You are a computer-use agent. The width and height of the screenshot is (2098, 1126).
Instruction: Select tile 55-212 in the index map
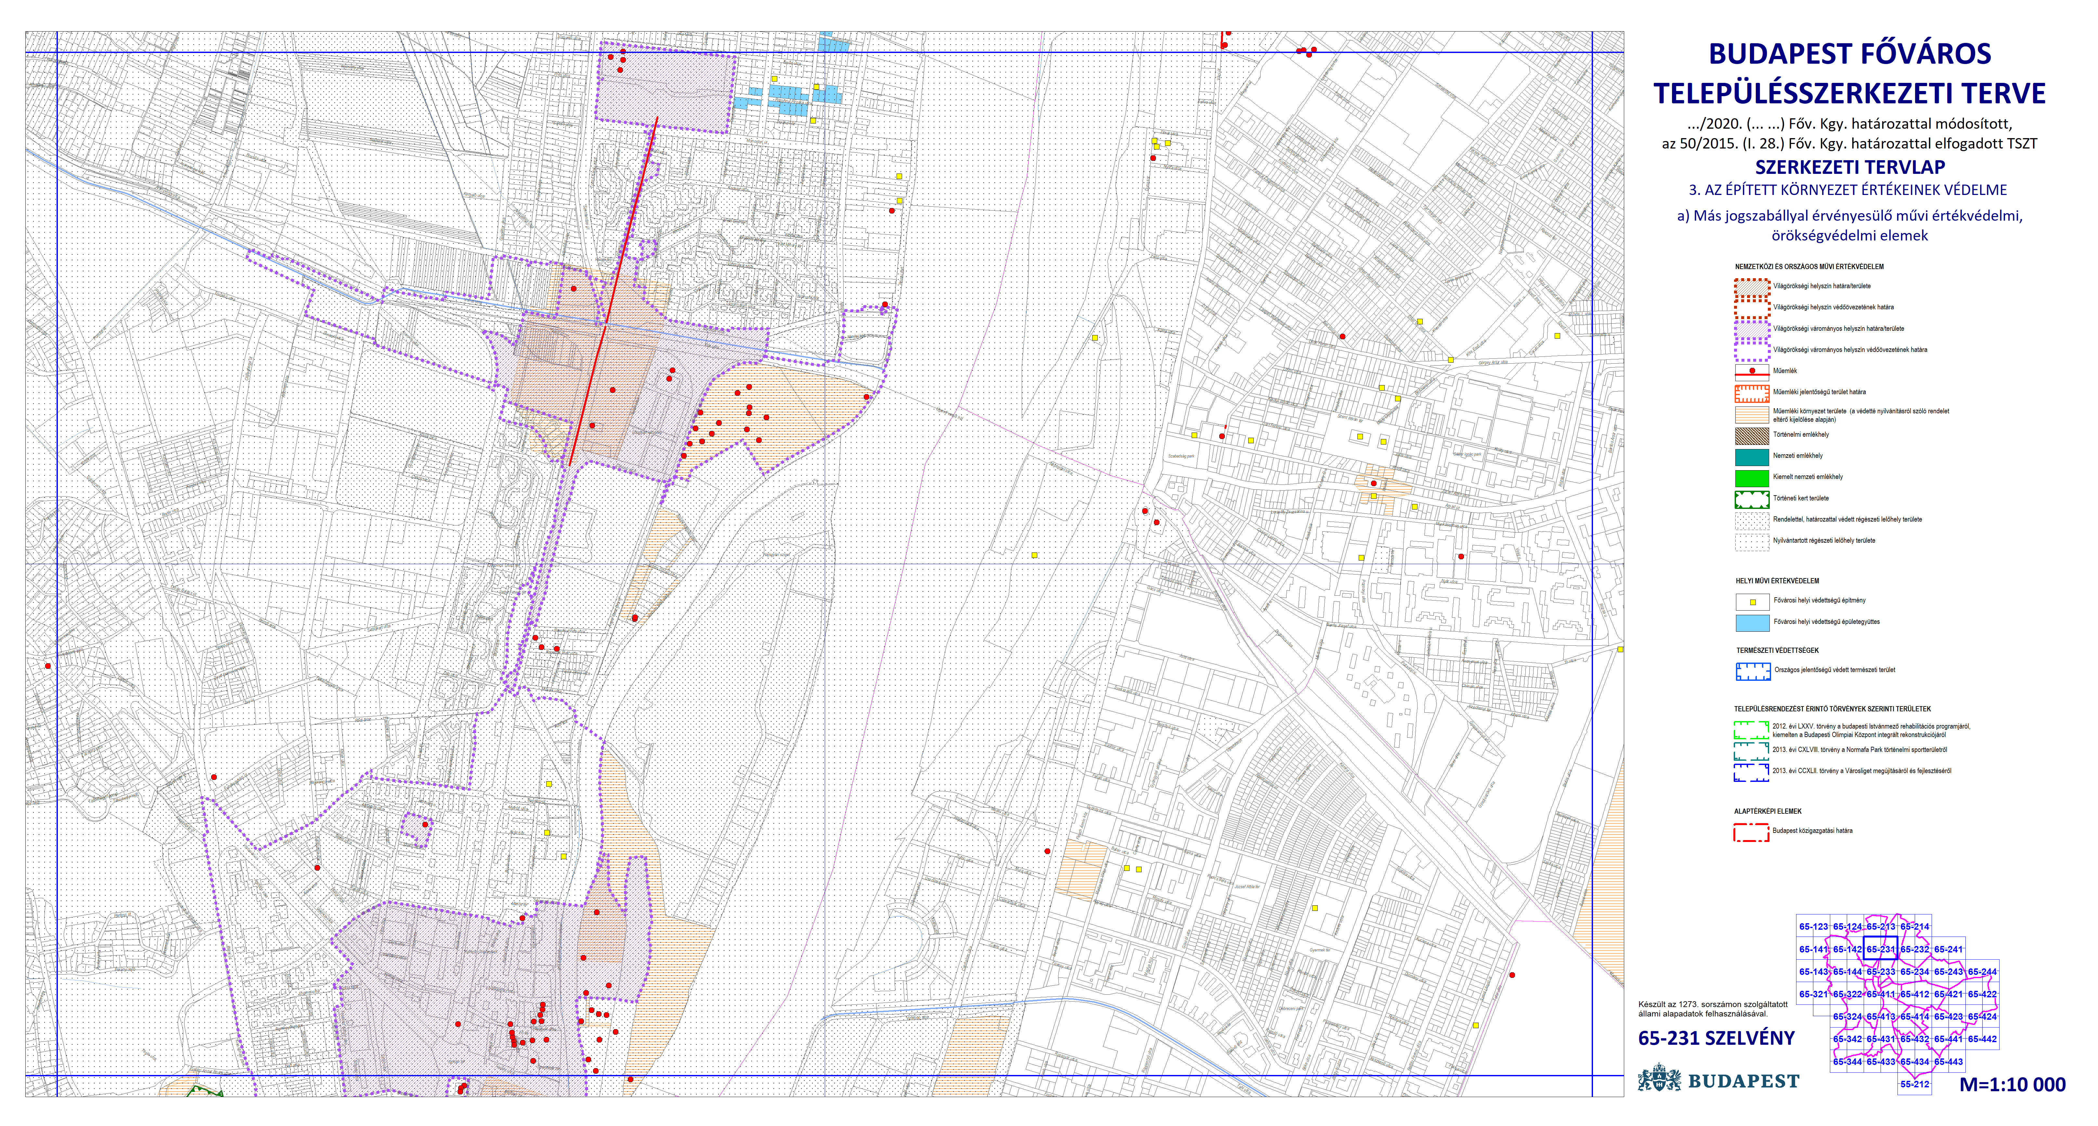click(1915, 1084)
